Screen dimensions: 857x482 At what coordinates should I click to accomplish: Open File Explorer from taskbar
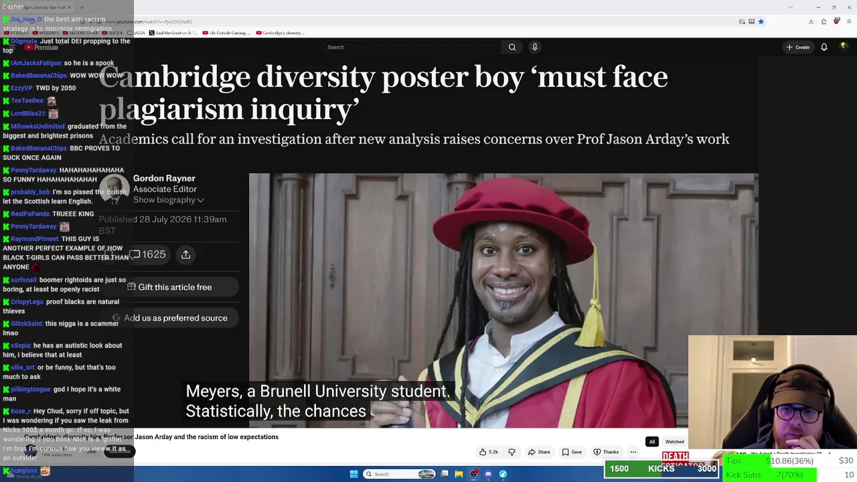coord(459,474)
